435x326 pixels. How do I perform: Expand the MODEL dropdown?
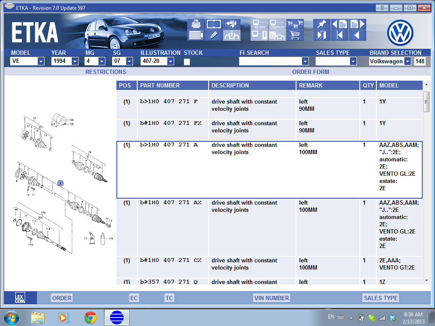[x=41, y=62]
